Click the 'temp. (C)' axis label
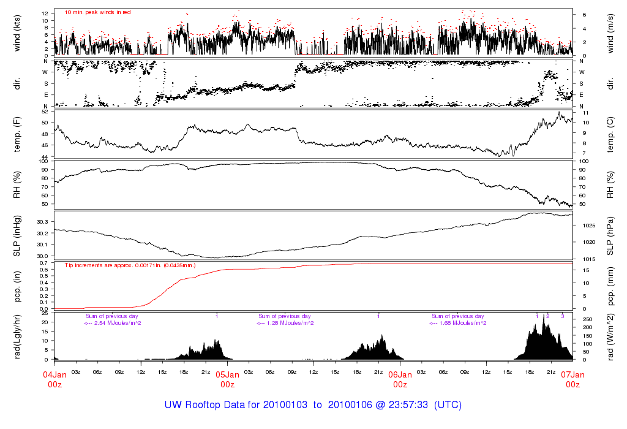This screenshot has width=627, height=429. [610, 134]
